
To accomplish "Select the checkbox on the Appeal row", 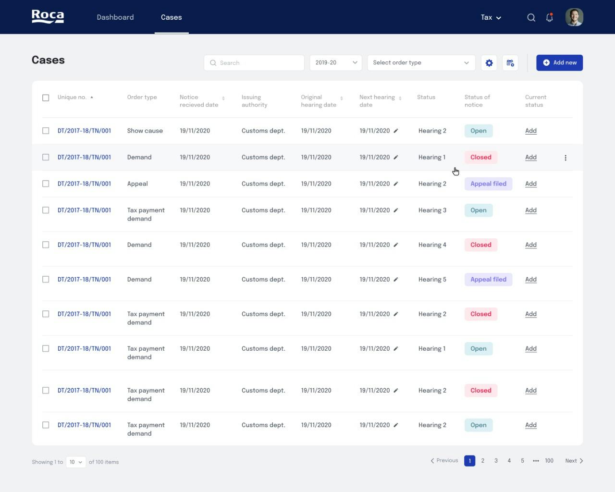I will pyautogui.click(x=46, y=184).
